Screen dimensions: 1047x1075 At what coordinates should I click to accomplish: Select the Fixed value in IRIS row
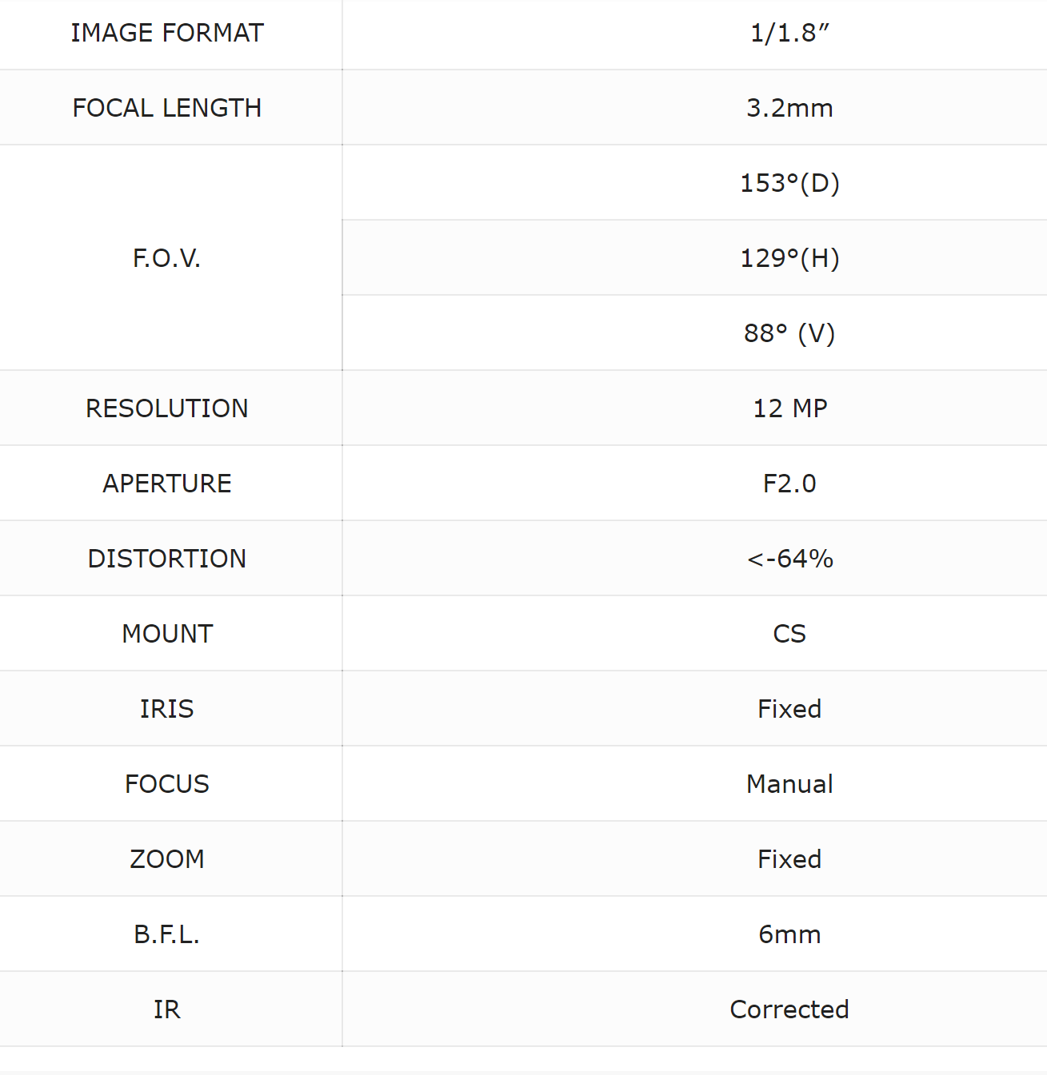point(789,709)
